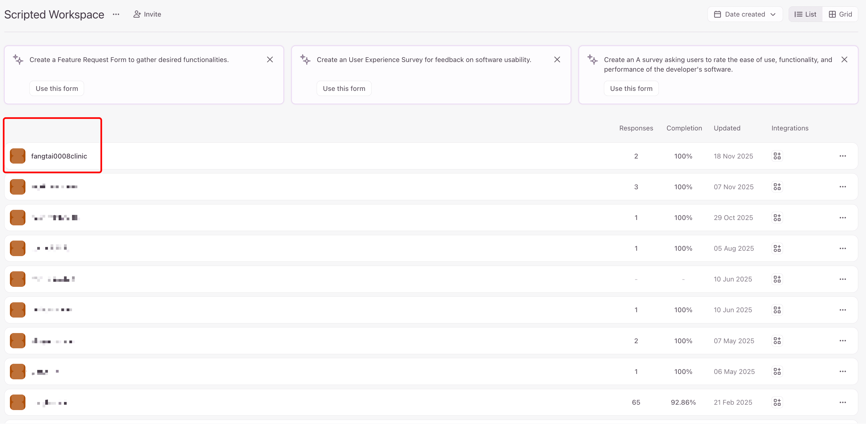Switch to List view

(x=805, y=14)
